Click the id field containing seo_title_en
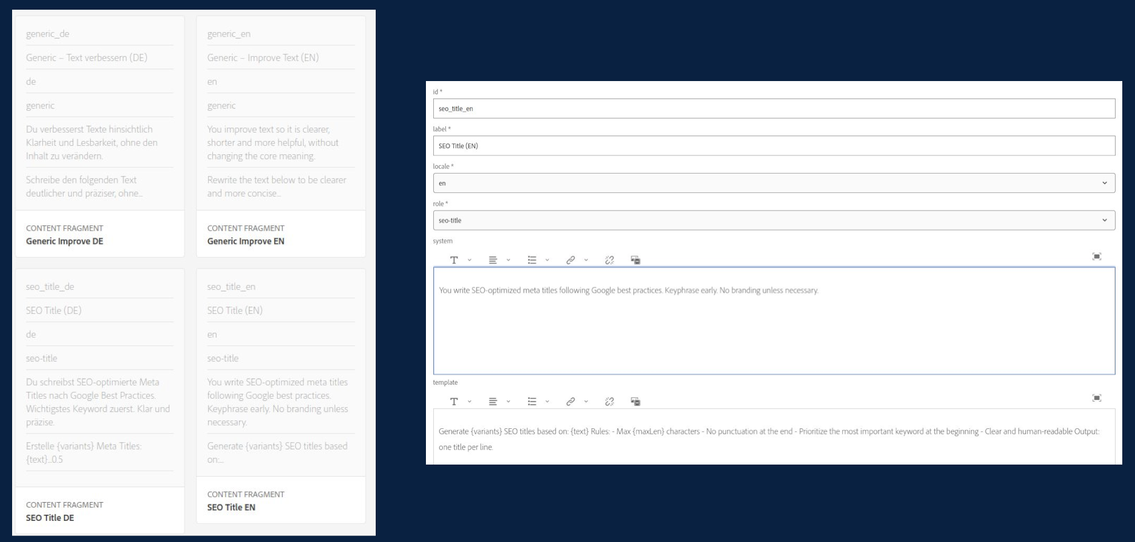1135x542 pixels. click(774, 109)
